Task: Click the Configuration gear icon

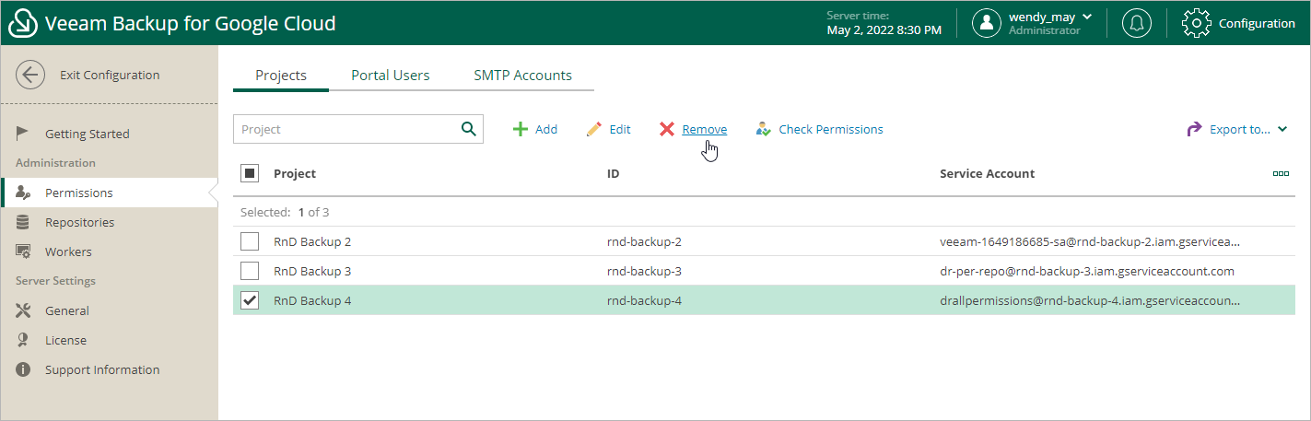Action: pos(1196,23)
